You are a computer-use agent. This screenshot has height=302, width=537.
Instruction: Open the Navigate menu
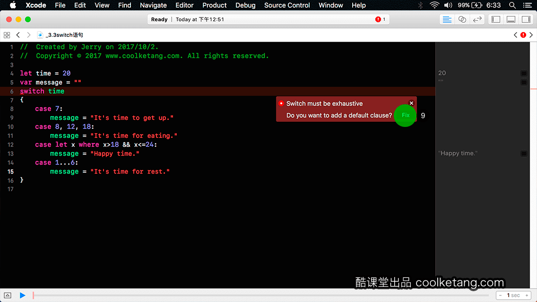point(153,5)
